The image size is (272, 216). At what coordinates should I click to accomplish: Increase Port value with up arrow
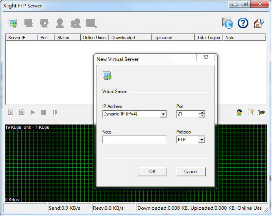click(202, 112)
